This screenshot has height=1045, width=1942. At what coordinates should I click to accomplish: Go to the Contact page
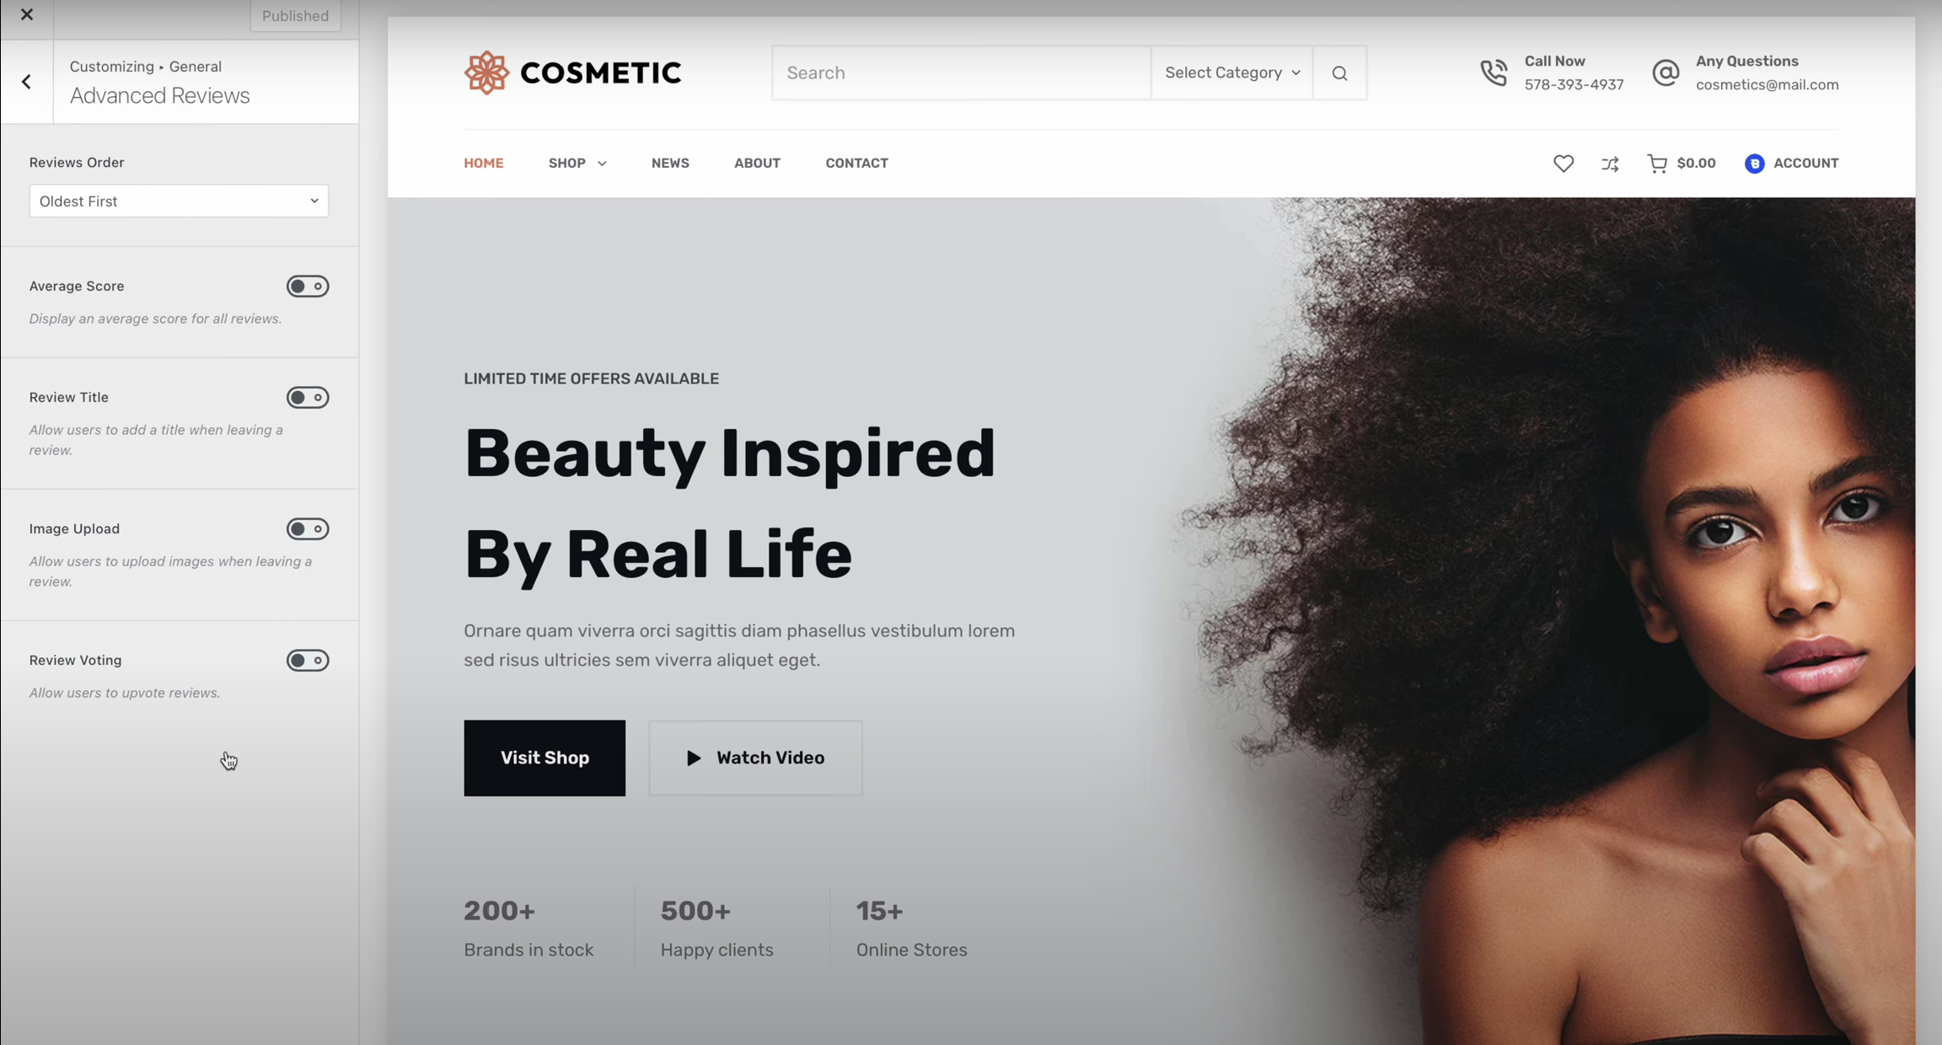tap(856, 163)
